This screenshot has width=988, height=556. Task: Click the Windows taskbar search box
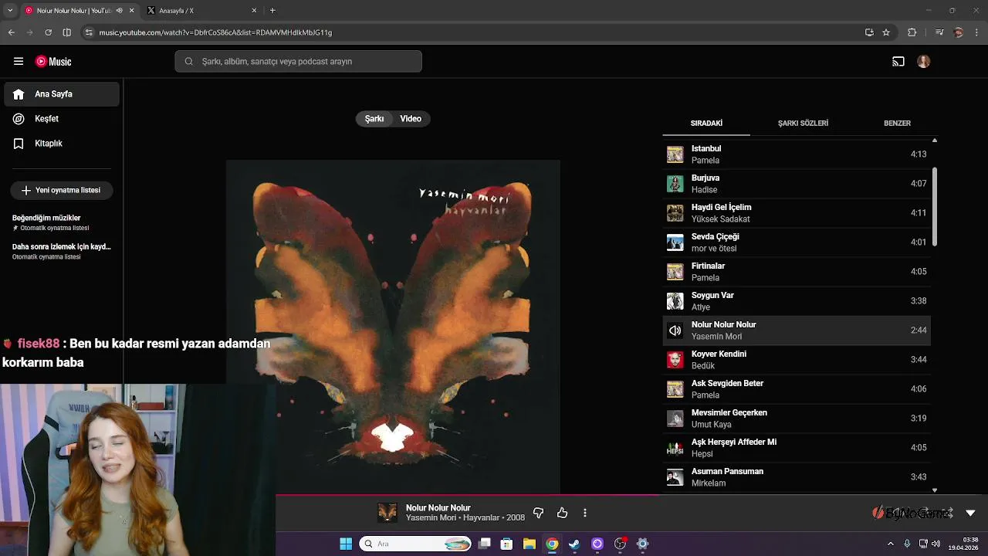pos(415,544)
